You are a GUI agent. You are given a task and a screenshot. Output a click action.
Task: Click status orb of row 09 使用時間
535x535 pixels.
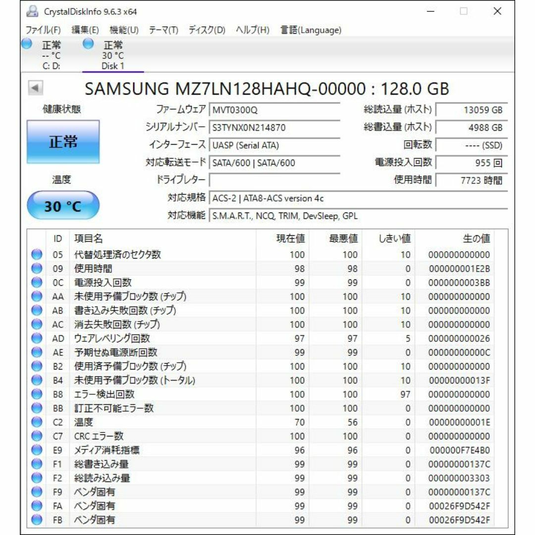pos(37,268)
